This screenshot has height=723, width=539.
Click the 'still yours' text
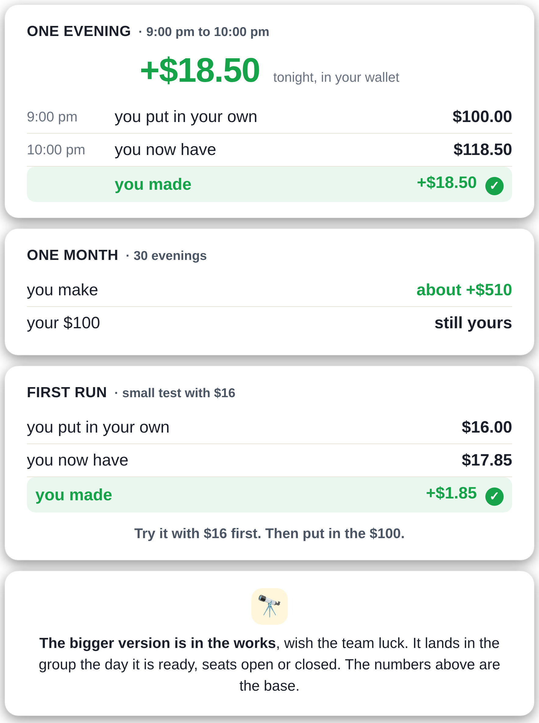coord(473,323)
